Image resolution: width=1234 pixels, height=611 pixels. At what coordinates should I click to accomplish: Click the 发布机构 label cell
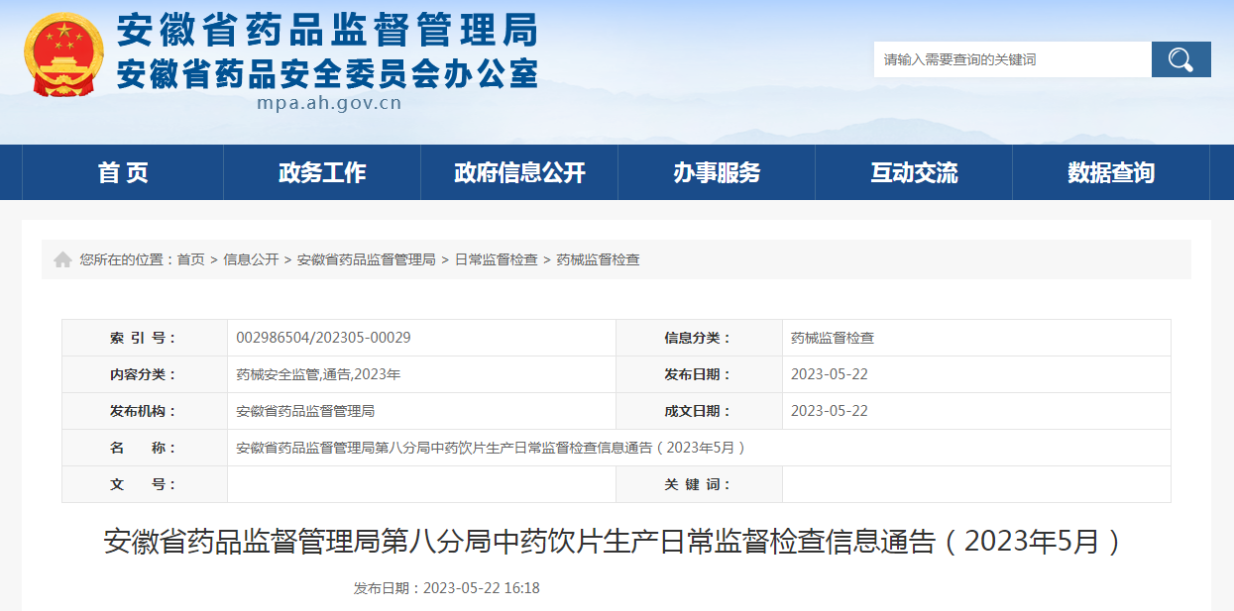point(145,411)
